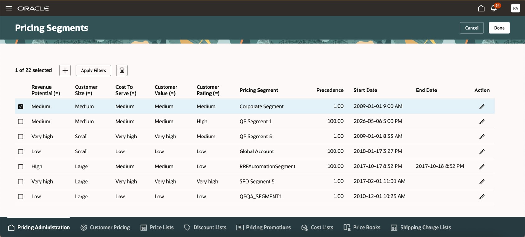
Task: Edit the SFO Segment 5 row
Action: (482, 182)
